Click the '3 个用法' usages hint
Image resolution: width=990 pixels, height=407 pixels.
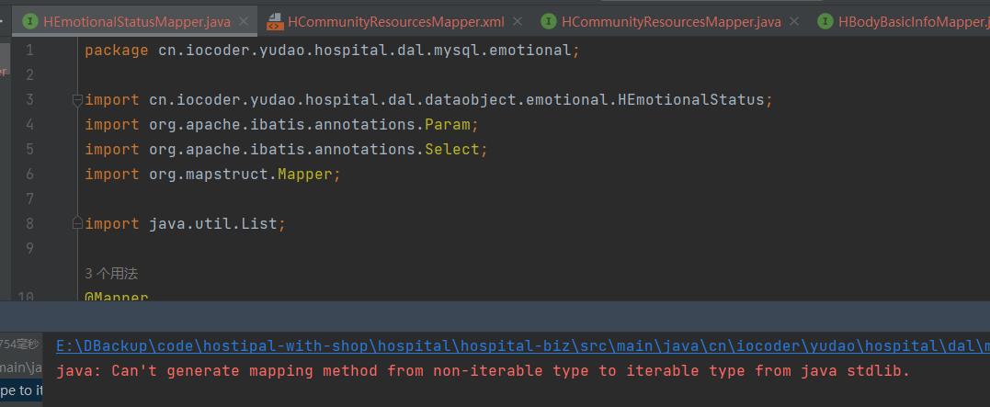coord(111,274)
